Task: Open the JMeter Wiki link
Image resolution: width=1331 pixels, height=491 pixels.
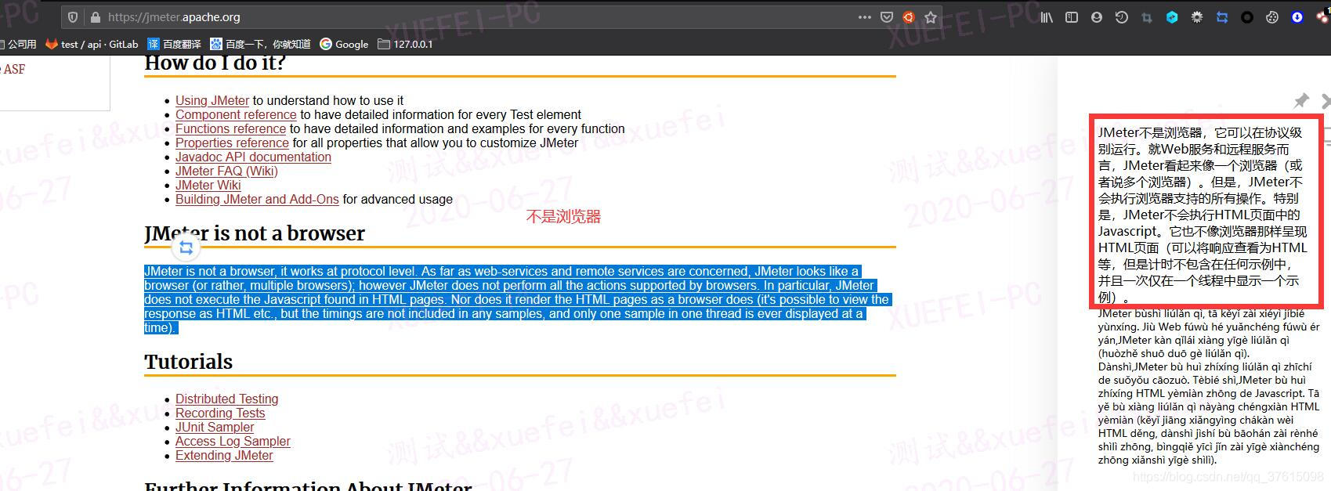Action: 208,185
